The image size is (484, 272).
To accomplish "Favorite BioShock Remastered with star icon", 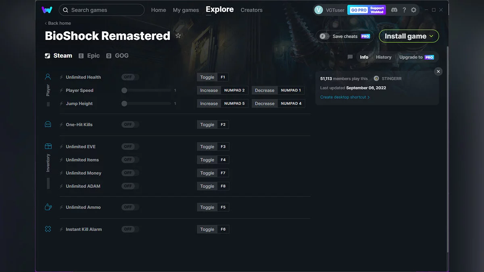I will point(178,35).
